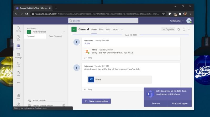Open the Activity feed in sidebar

pos(18,29)
